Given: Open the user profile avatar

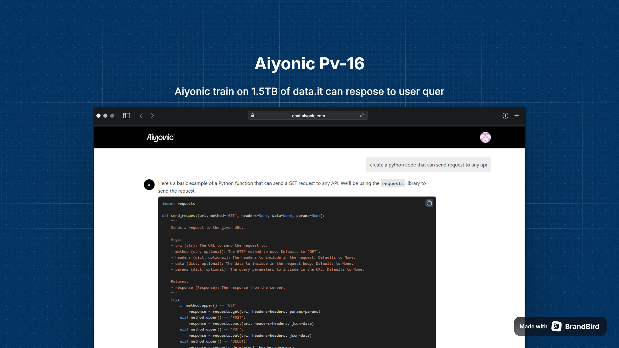Looking at the screenshot, I should coord(485,137).
